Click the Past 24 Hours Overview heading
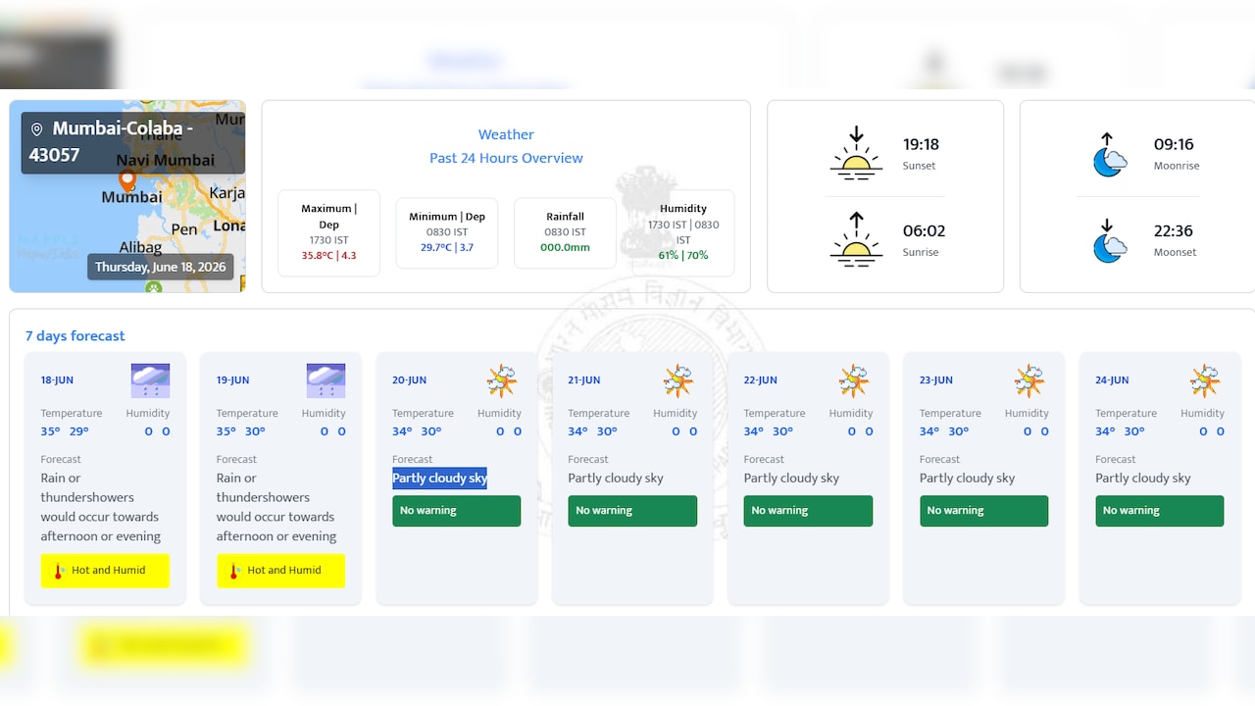 (506, 158)
